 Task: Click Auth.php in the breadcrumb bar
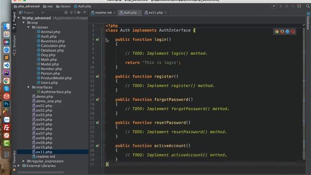(x=83, y=6)
